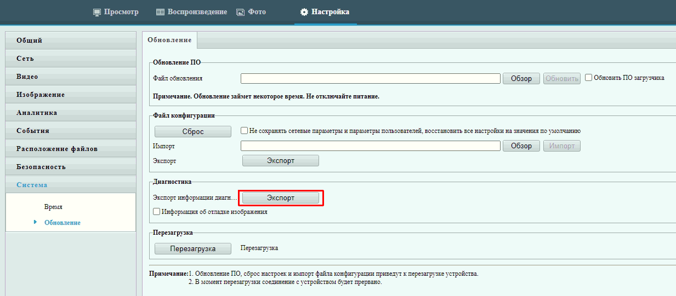Expand the Безопасность sidebar section

pos(71,167)
